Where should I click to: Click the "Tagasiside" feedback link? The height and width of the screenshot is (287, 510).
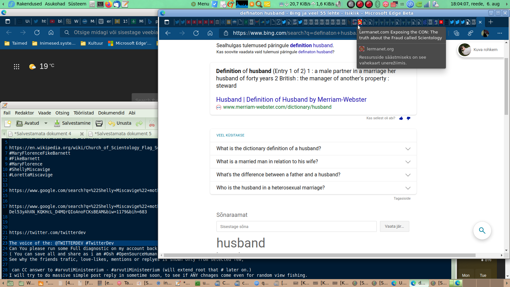[402, 198]
